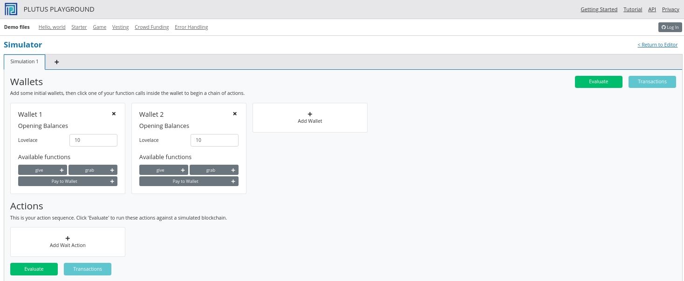Screen dimensions: 684x281
Task: Return to Editor via the top-right link
Action: tap(657, 45)
